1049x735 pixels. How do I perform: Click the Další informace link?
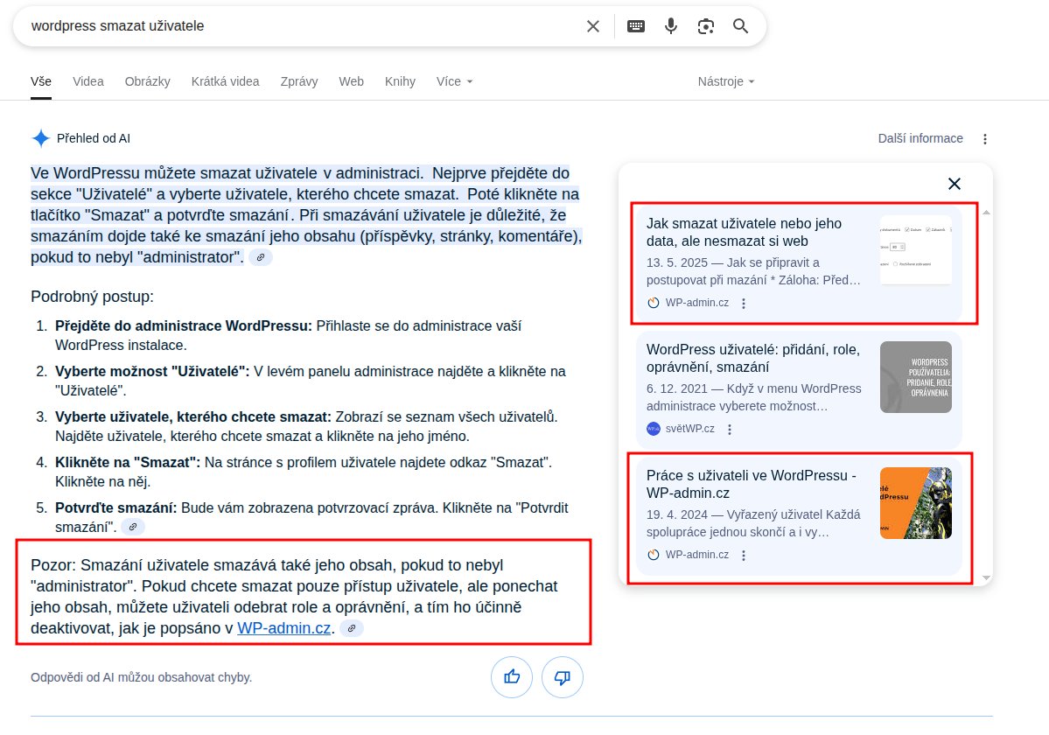pyautogui.click(x=920, y=138)
